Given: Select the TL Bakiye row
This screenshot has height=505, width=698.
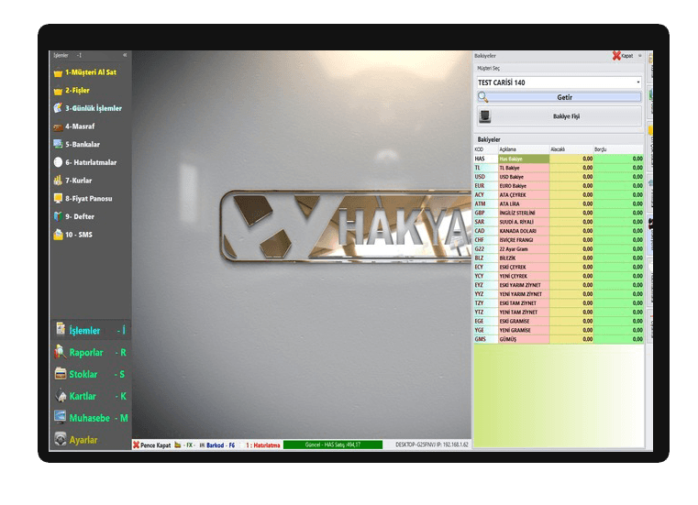Looking at the screenshot, I should (559, 168).
